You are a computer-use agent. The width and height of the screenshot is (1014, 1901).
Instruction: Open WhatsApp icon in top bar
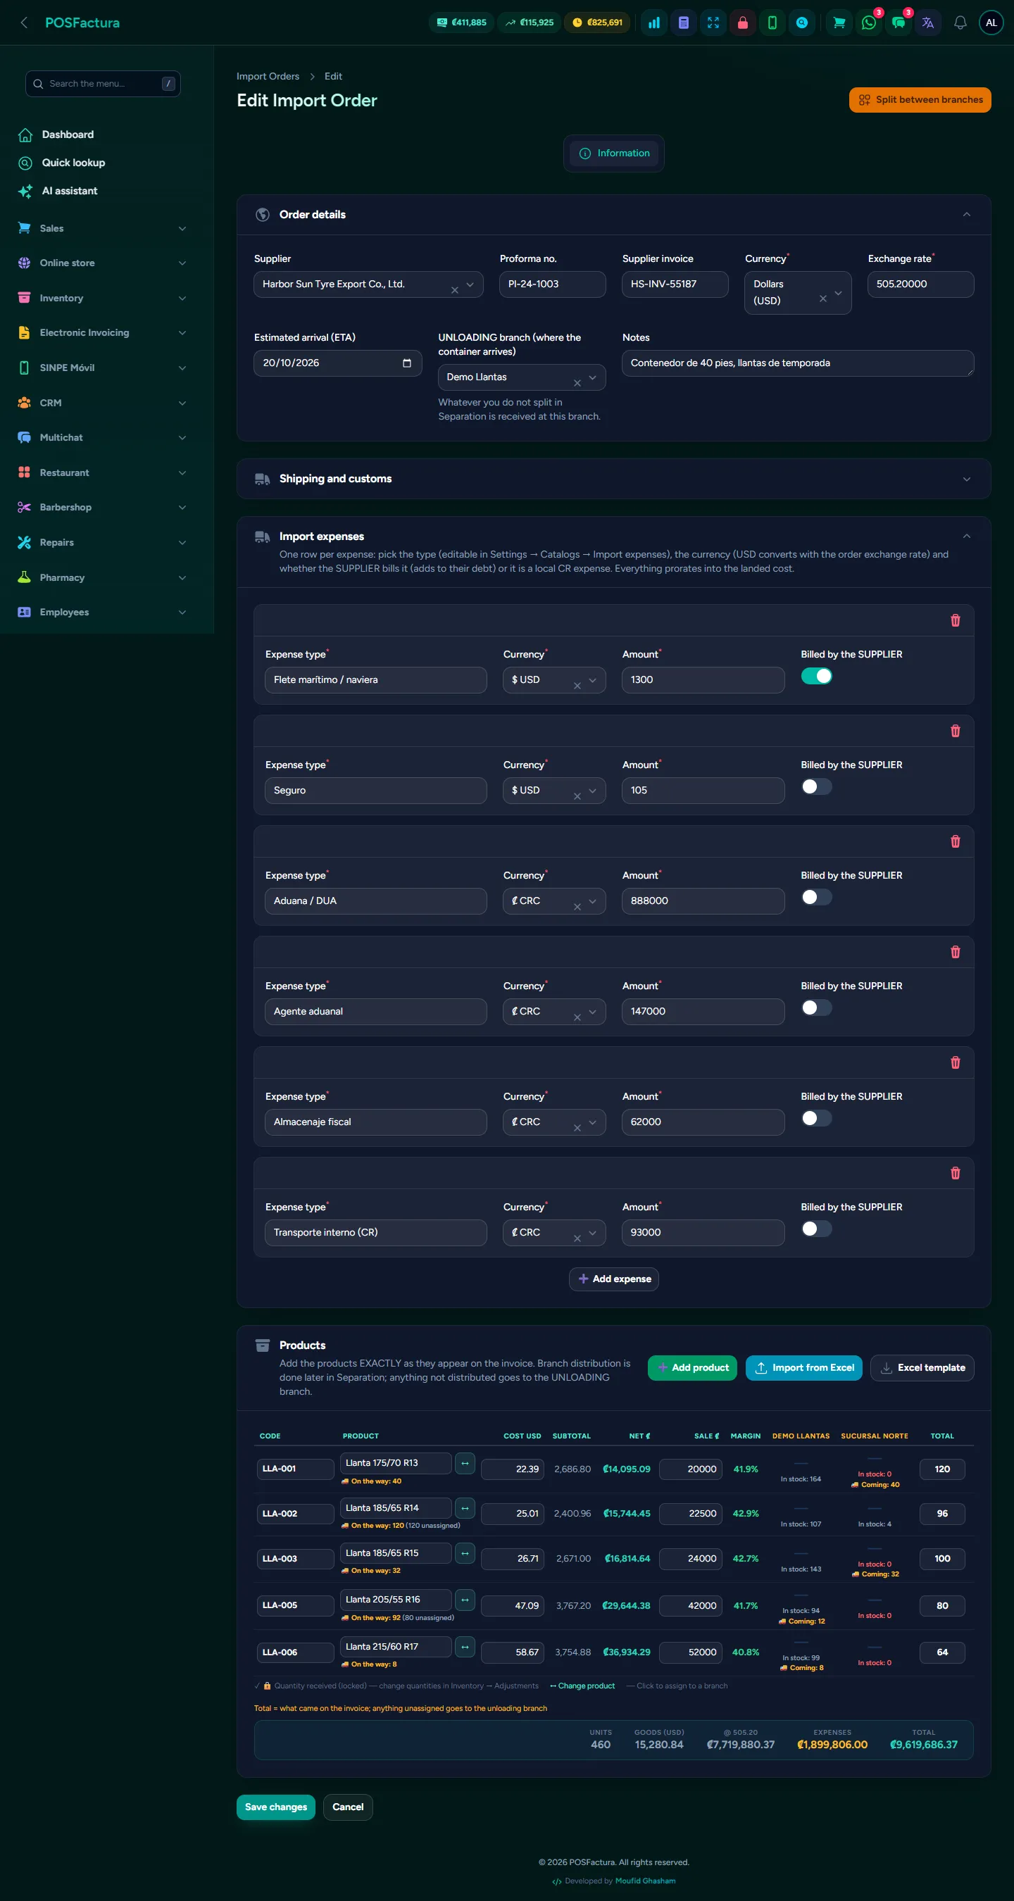(869, 23)
